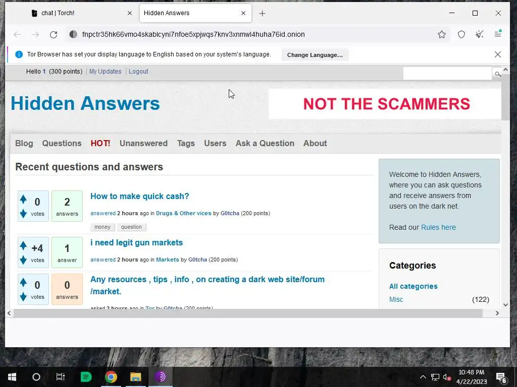Open the HOT! menu item
Viewport: 517px width, 387px height.
(x=100, y=143)
